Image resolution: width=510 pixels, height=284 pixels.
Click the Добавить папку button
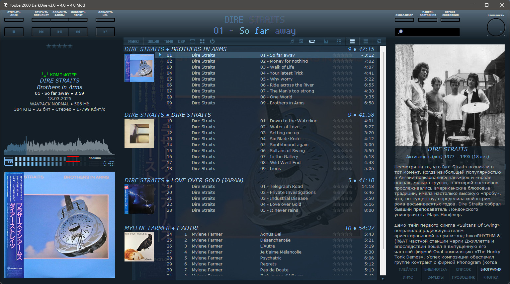[78, 20]
